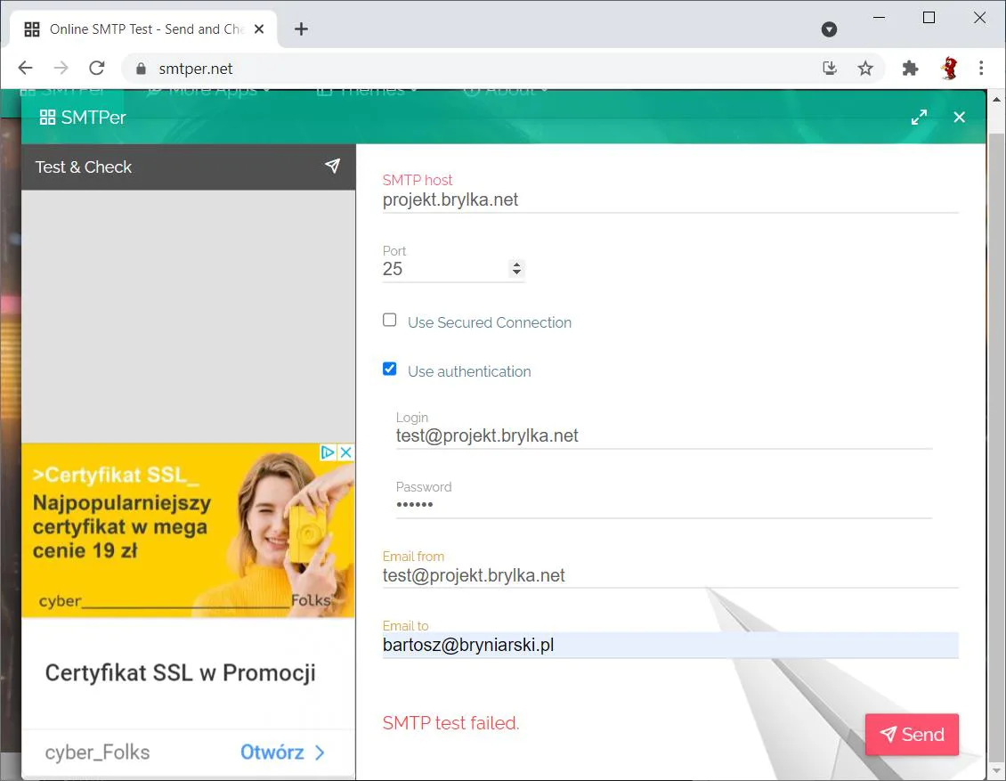Click the Email to field

670,645
